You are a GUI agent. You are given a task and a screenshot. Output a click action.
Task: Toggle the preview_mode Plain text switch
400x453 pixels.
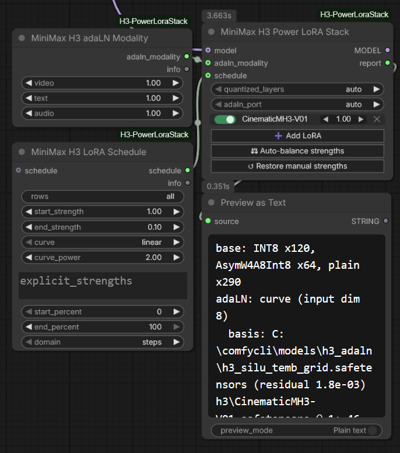click(x=373, y=430)
